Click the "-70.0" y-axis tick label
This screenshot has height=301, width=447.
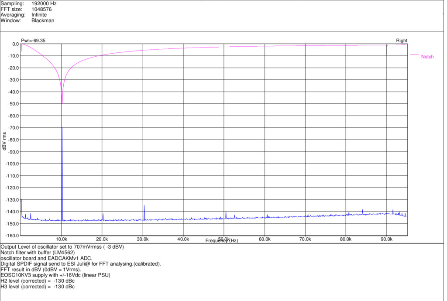pos(14,128)
